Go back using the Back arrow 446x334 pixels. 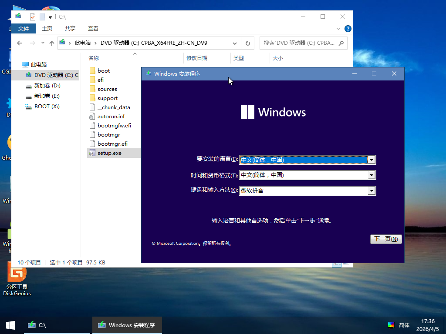click(x=20, y=43)
